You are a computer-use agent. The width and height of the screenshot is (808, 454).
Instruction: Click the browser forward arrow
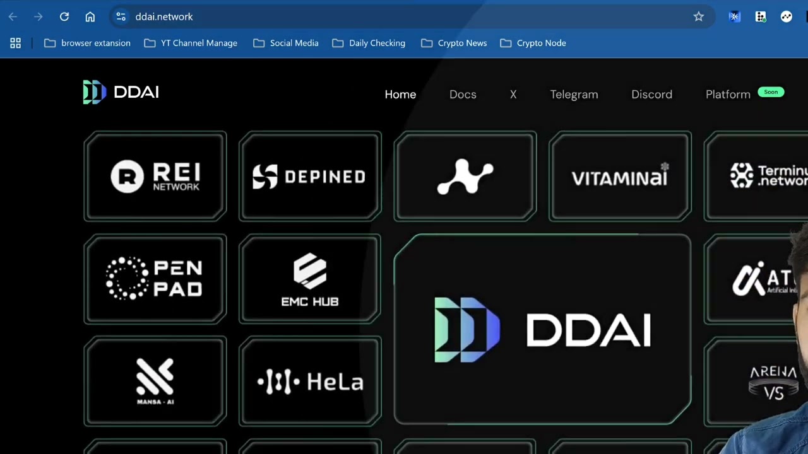39,17
